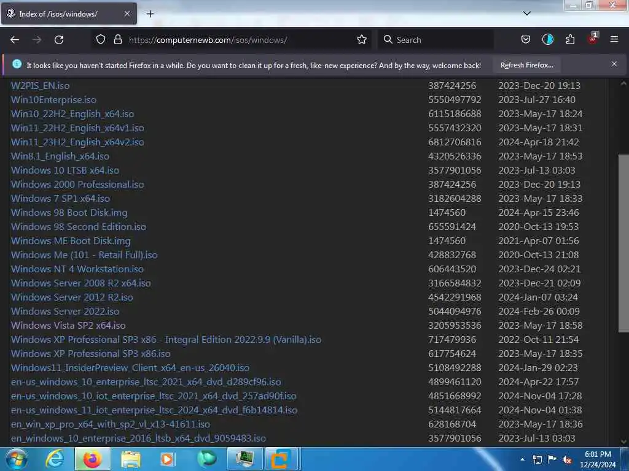
Task: Open Win11_23H2_English_x64v2.iso link
Action: (x=77, y=142)
